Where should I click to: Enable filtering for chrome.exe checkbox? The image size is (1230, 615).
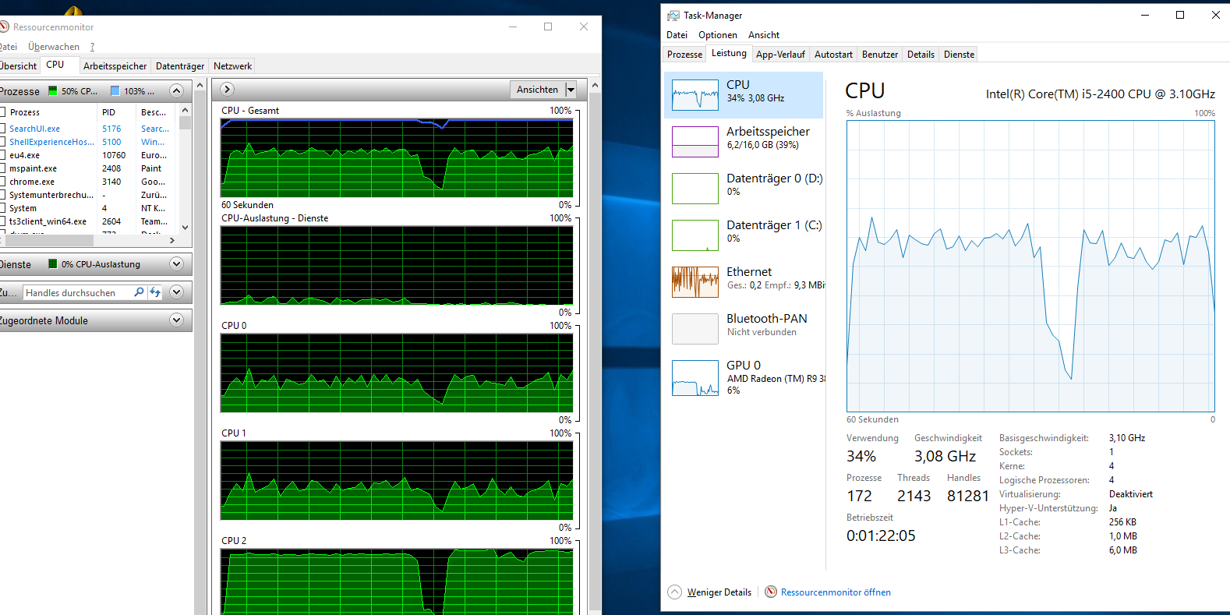coord(2,182)
